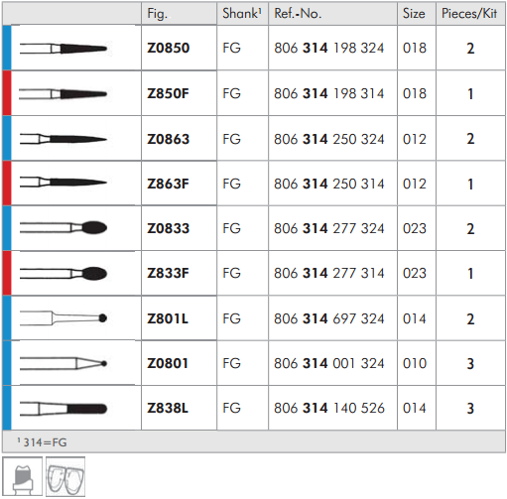Click the crown preparation icon below the table
The height and width of the screenshot is (499, 507).
tap(23, 476)
